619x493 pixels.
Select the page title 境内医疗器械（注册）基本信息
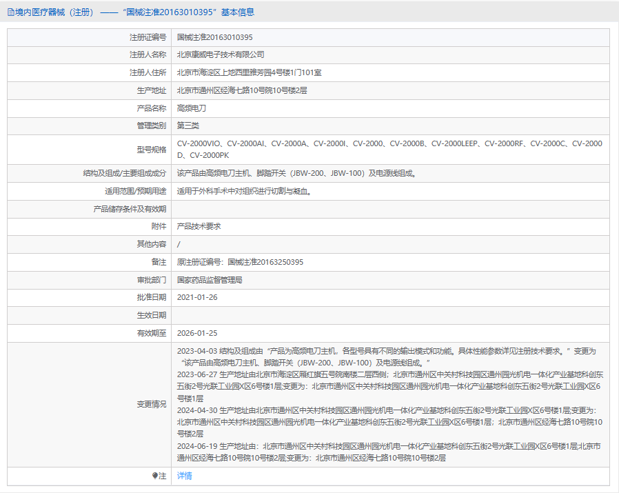point(134,12)
